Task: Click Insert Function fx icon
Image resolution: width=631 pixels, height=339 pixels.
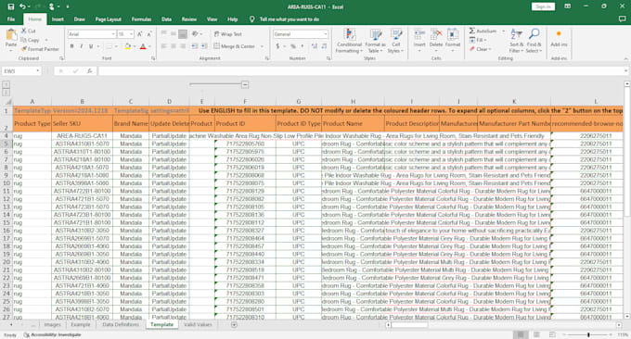Action: pyautogui.click(x=89, y=71)
